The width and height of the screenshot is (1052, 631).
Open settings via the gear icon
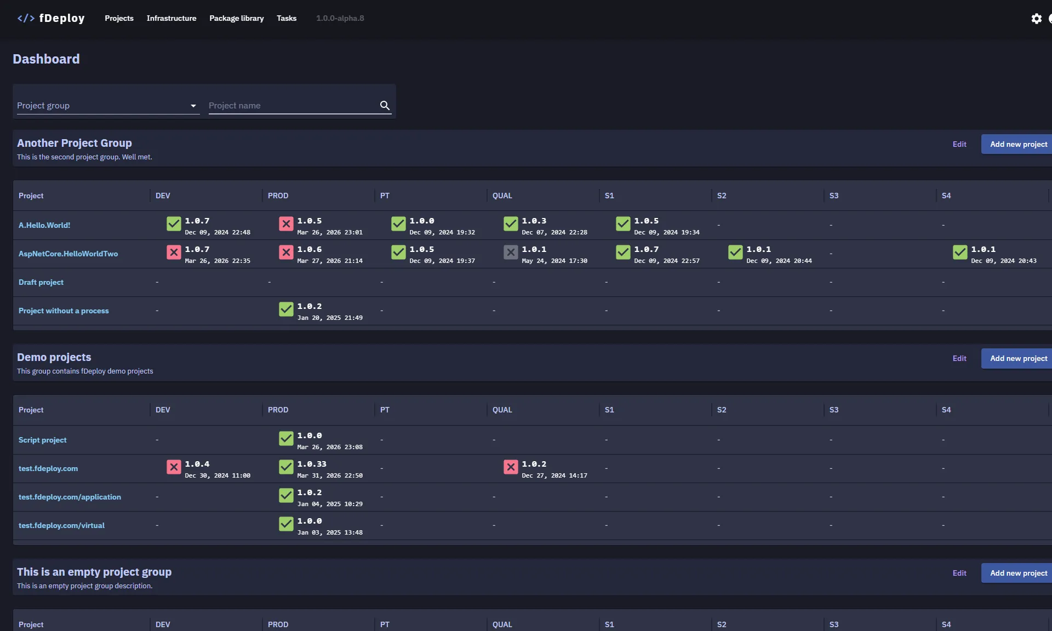pyautogui.click(x=1037, y=18)
